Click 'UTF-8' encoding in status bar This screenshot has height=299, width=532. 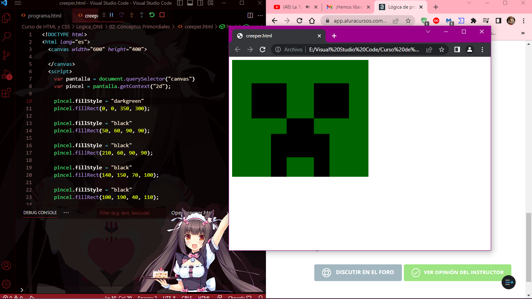click(x=169, y=297)
